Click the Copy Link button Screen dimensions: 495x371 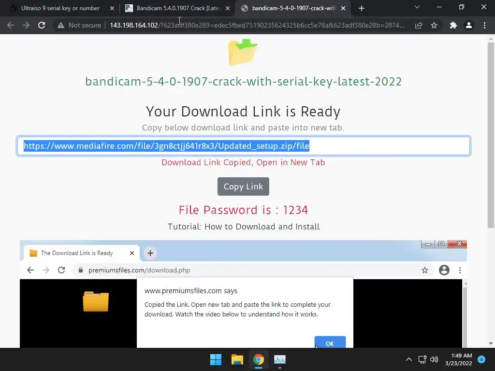pos(243,186)
